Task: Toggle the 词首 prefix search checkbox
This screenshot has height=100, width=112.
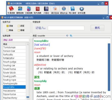Action: pyautogui.click(x=8, y=26)
